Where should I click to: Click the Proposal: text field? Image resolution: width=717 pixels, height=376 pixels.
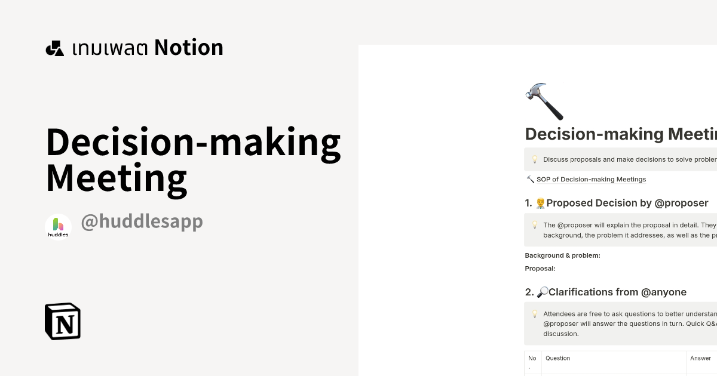tap(540, 269)
